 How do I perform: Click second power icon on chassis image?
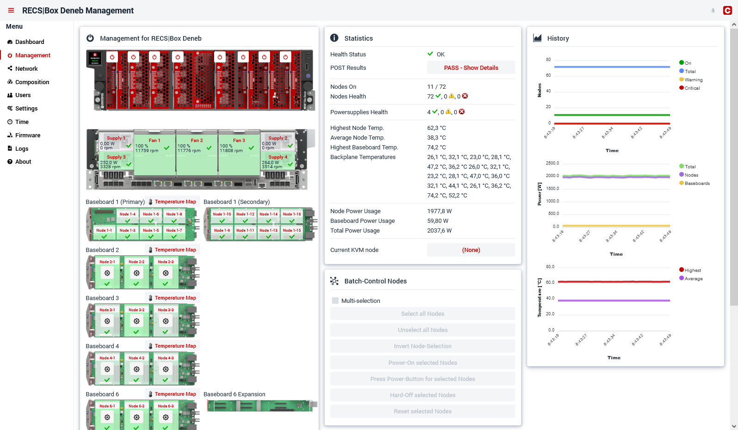pyautogui.click(x=133, y=57)
